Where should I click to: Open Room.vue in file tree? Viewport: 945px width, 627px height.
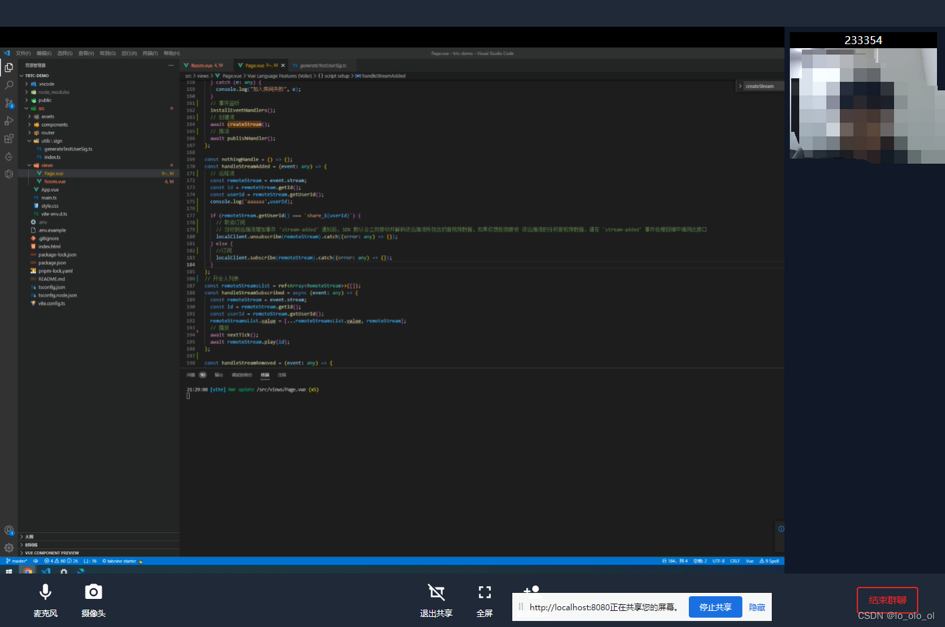click(x=55, y=181)
